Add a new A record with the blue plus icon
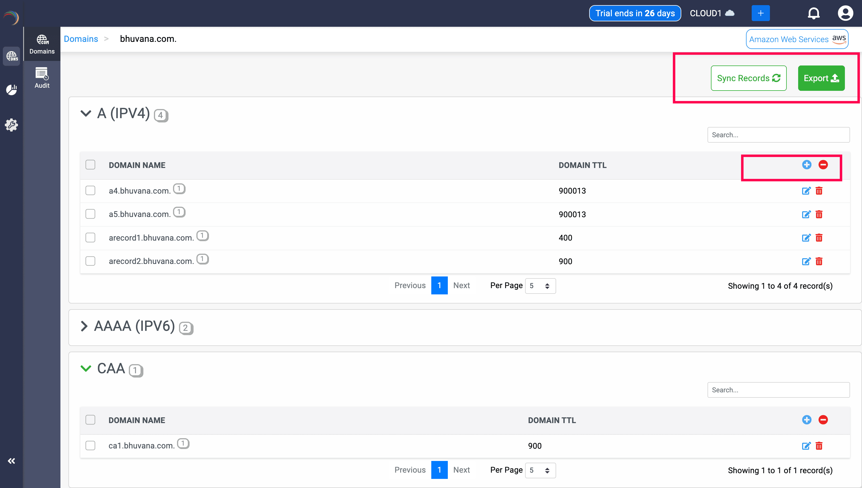The image size is (862, 488). [807, 165]
